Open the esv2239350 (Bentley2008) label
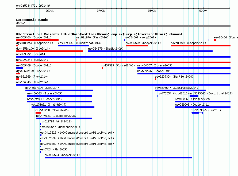The width and height of the screenshot is (238, 176). pyautogui.click(x=174, y=77)
